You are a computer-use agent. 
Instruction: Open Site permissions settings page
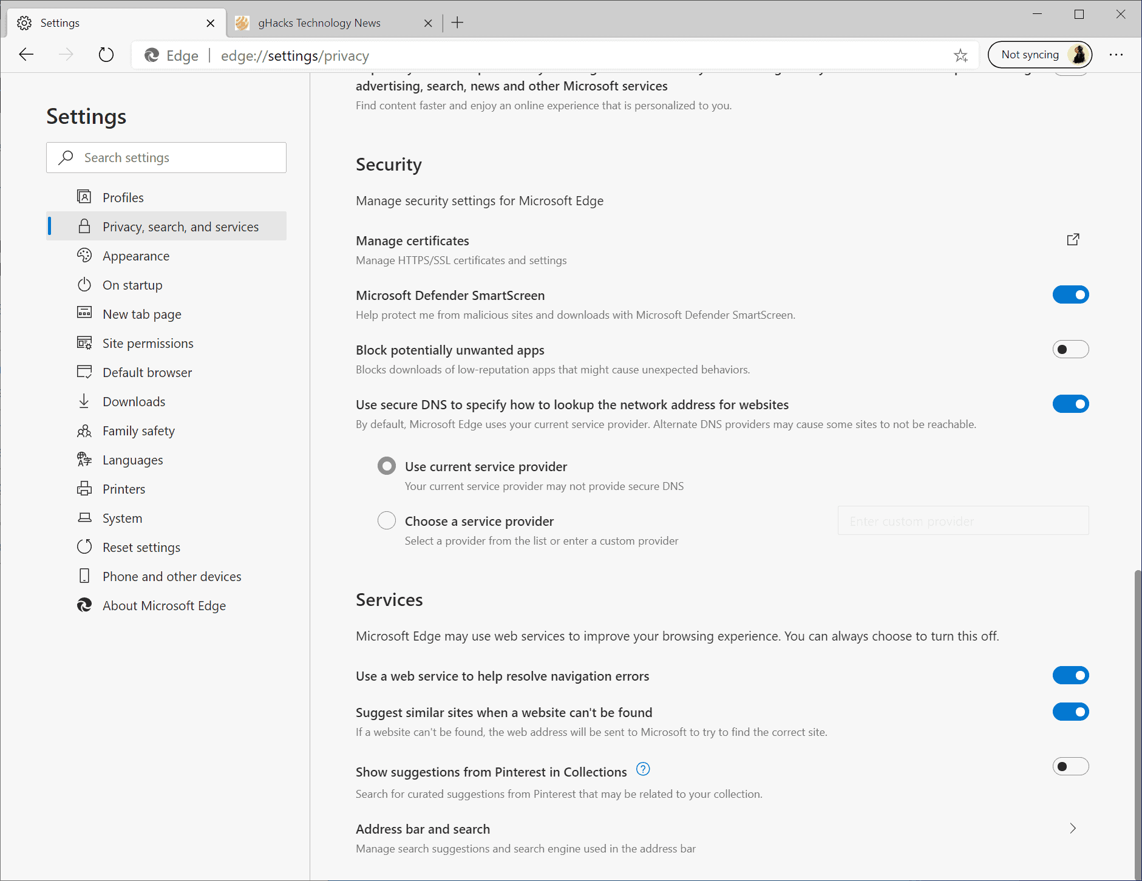166,342
